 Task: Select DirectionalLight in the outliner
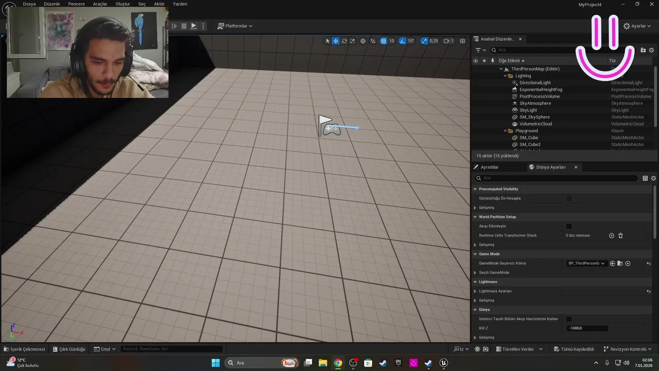(535, 82)
